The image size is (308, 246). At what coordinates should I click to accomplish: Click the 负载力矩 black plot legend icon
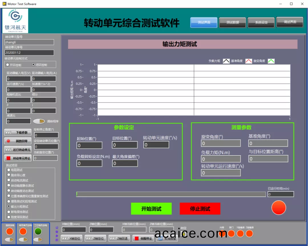coord(226,61)
